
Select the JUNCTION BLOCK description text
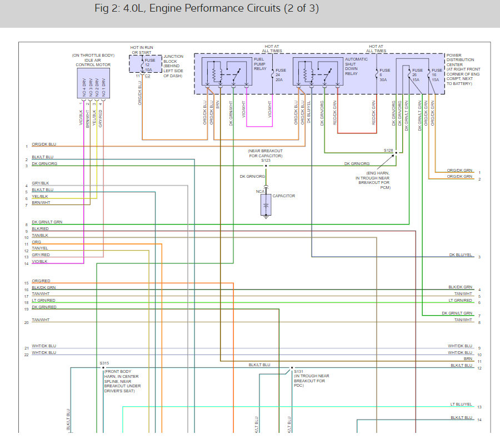[x=173, y=66]
